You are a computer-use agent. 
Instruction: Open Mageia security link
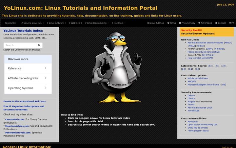[x=191, y=102]
